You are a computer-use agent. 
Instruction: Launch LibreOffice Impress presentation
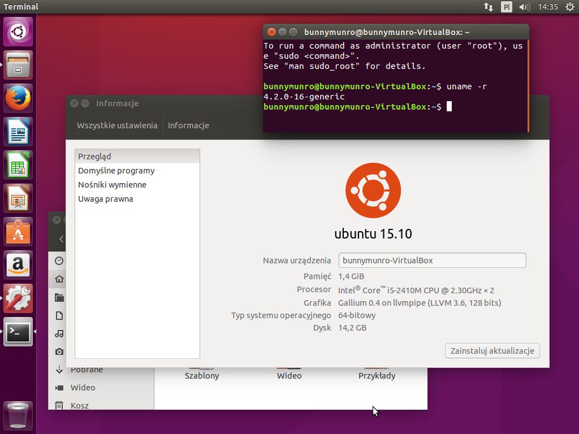(x=18, y=198)
